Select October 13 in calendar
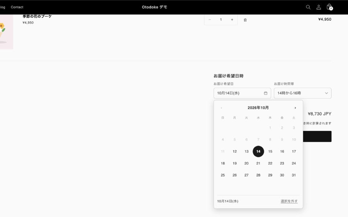This screenshot has height=217, width=348. (x=246, y=152)
